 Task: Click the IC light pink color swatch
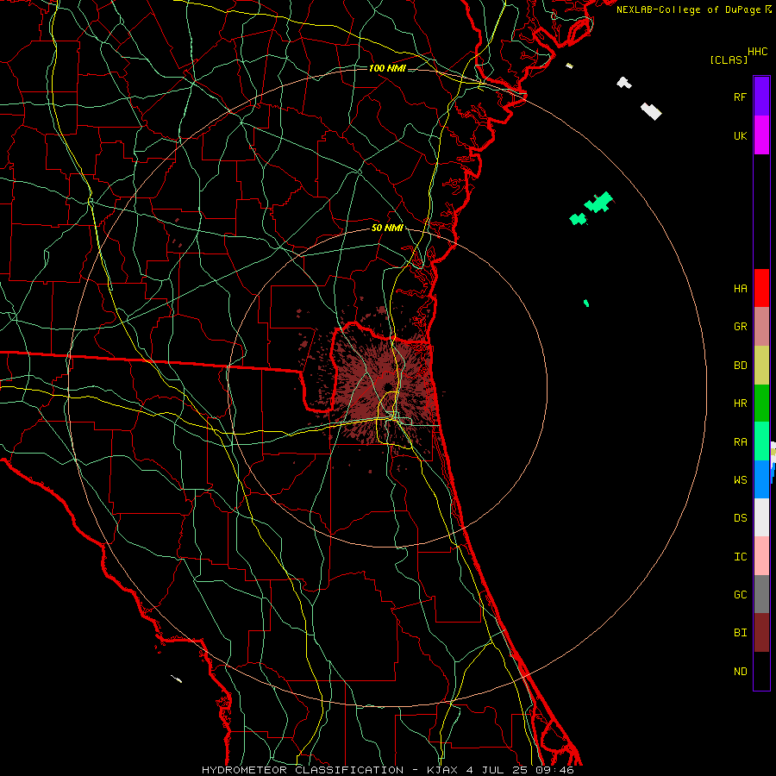(761, 556)
